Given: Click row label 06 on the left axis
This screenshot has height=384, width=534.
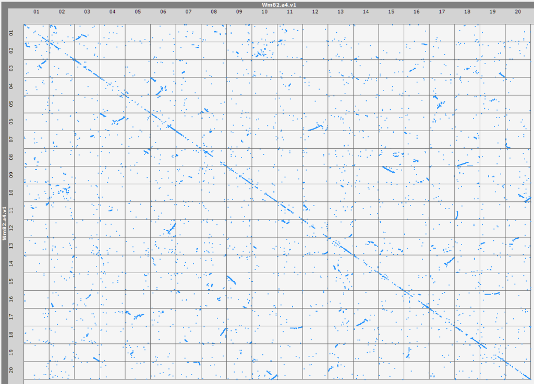Looking at the screenshot, I should tap(11, 122).
